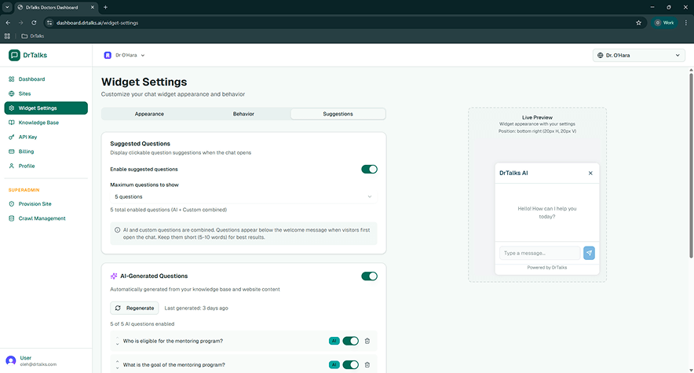Open a new browser tab
This screenshot has height=373, width=694.
pos(105,7)
